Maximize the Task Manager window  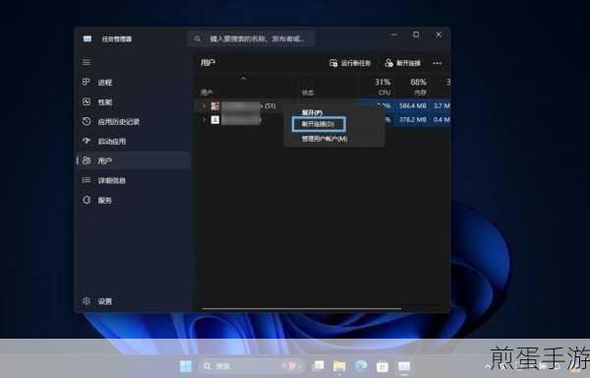click(416, 34)
